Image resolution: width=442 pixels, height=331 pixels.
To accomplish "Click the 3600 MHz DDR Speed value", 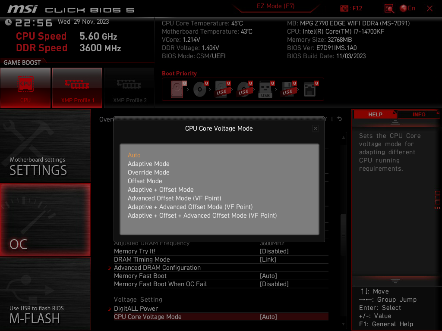I will 100,48.
